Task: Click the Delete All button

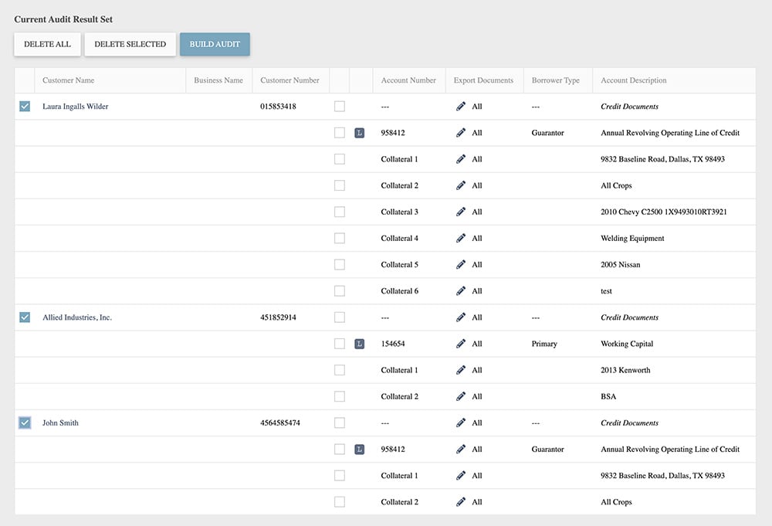Action: (x=47, y=44)
